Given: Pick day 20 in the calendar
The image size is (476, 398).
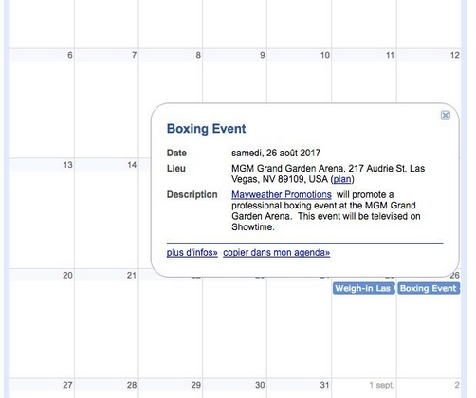Looking at the screenshot, I should (67, 276).
